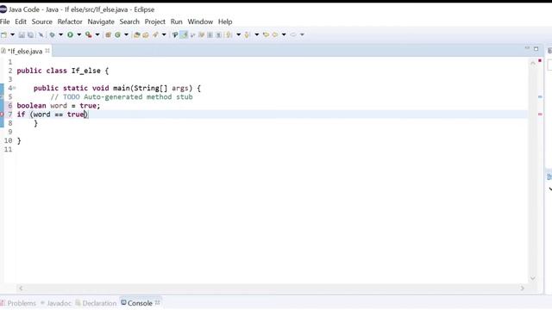Image resolution: width=552 pixels, height=310 pixels.
Task: Click the Open Type icon
Action: pyautogui.click(x=137, y=34)
